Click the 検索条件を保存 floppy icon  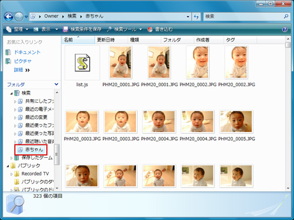click(65, 29)
